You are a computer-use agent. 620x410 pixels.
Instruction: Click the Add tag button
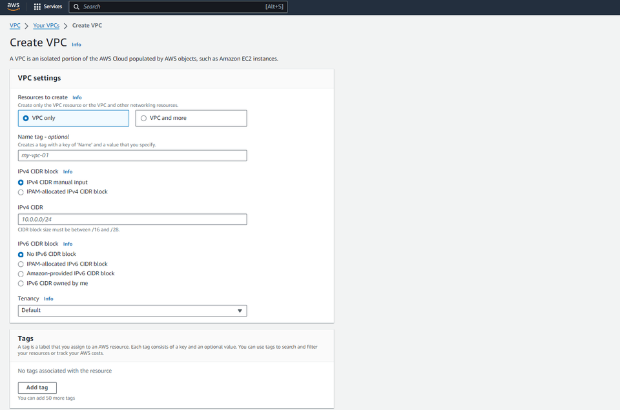click(x=37, y=388)
